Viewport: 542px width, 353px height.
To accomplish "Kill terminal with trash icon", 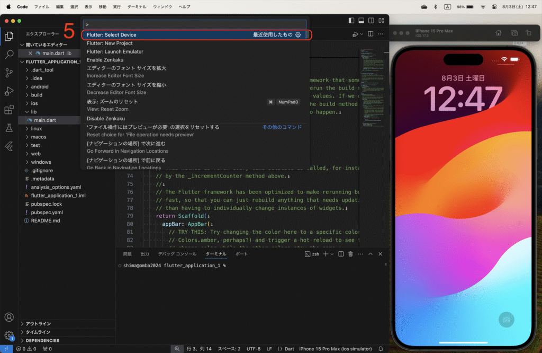I will 350,254.
